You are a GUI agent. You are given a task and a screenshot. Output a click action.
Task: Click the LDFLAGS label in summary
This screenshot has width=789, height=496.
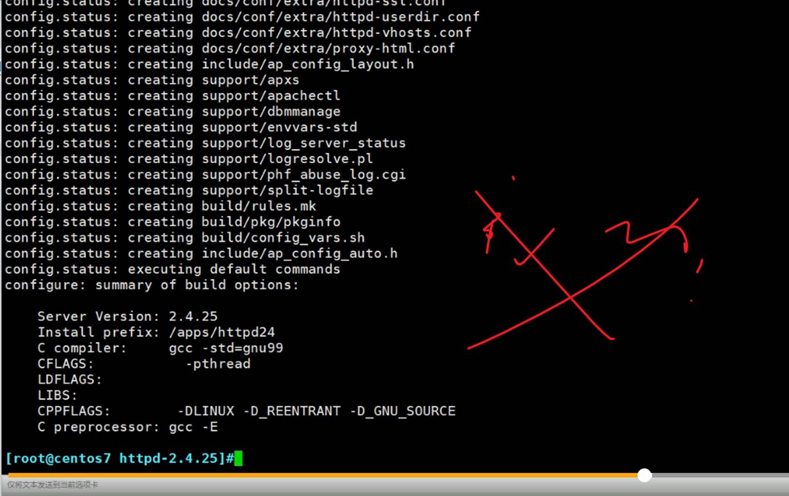[x=69, y=380]
